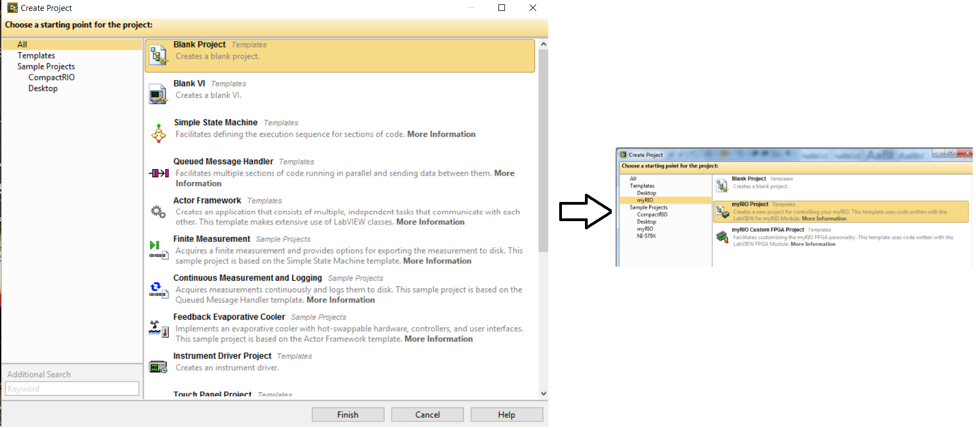Select the Blank VI icon
This screenshot has height=428, width=976.
(158, 94)
